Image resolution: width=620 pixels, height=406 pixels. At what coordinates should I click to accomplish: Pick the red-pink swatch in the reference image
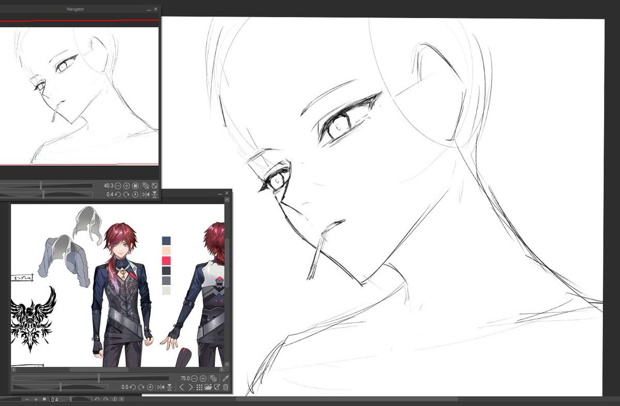tap(166, 260)
